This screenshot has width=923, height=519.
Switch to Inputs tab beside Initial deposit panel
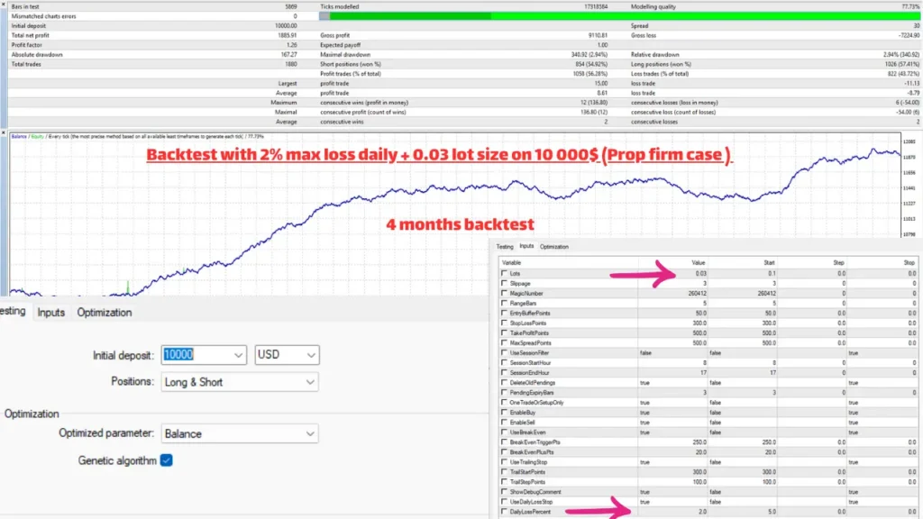[x=50, y=313]
